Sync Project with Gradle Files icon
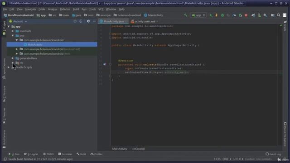The width and height of the screenshot is (290, 163). (253, 15)
